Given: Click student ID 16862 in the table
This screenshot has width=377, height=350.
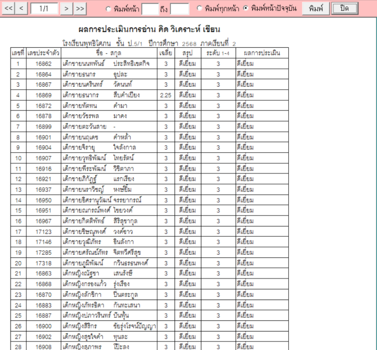Looking at the screenshot, I should 43,64.
